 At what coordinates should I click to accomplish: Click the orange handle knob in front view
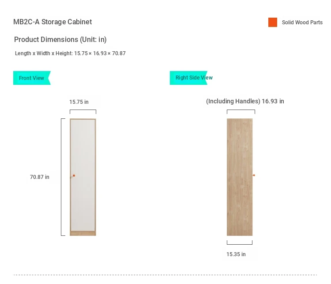point(74,176)
